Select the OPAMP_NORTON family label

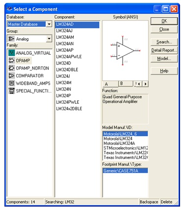coord(32,68)
